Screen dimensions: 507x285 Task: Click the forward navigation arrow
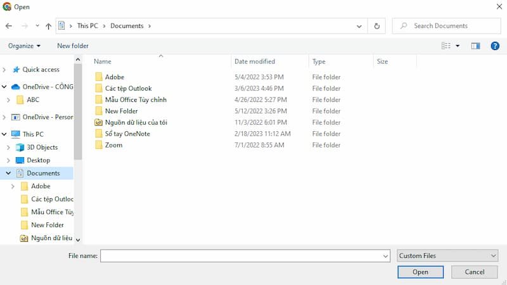[25, 26]
